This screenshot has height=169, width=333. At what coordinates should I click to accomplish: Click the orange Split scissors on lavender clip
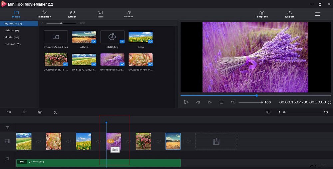tap(110, 141)
